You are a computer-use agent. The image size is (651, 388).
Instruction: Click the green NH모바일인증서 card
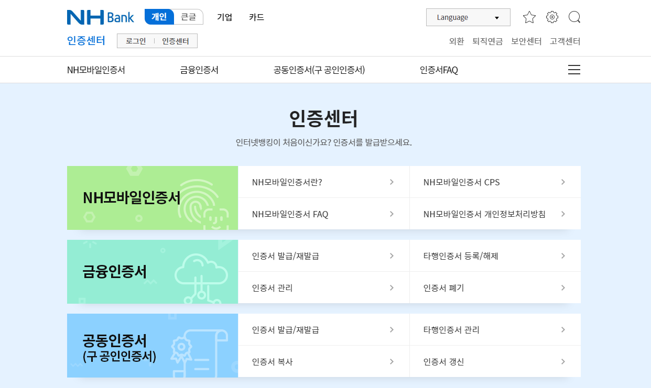point(153,198)
